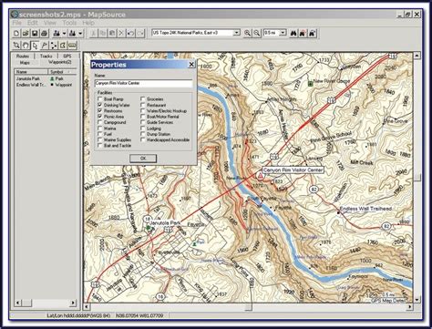Image resolution: width=432 pixels, height=329 pixels.
Task: Select the Waypoint flag tool
Action: point(45,46)
